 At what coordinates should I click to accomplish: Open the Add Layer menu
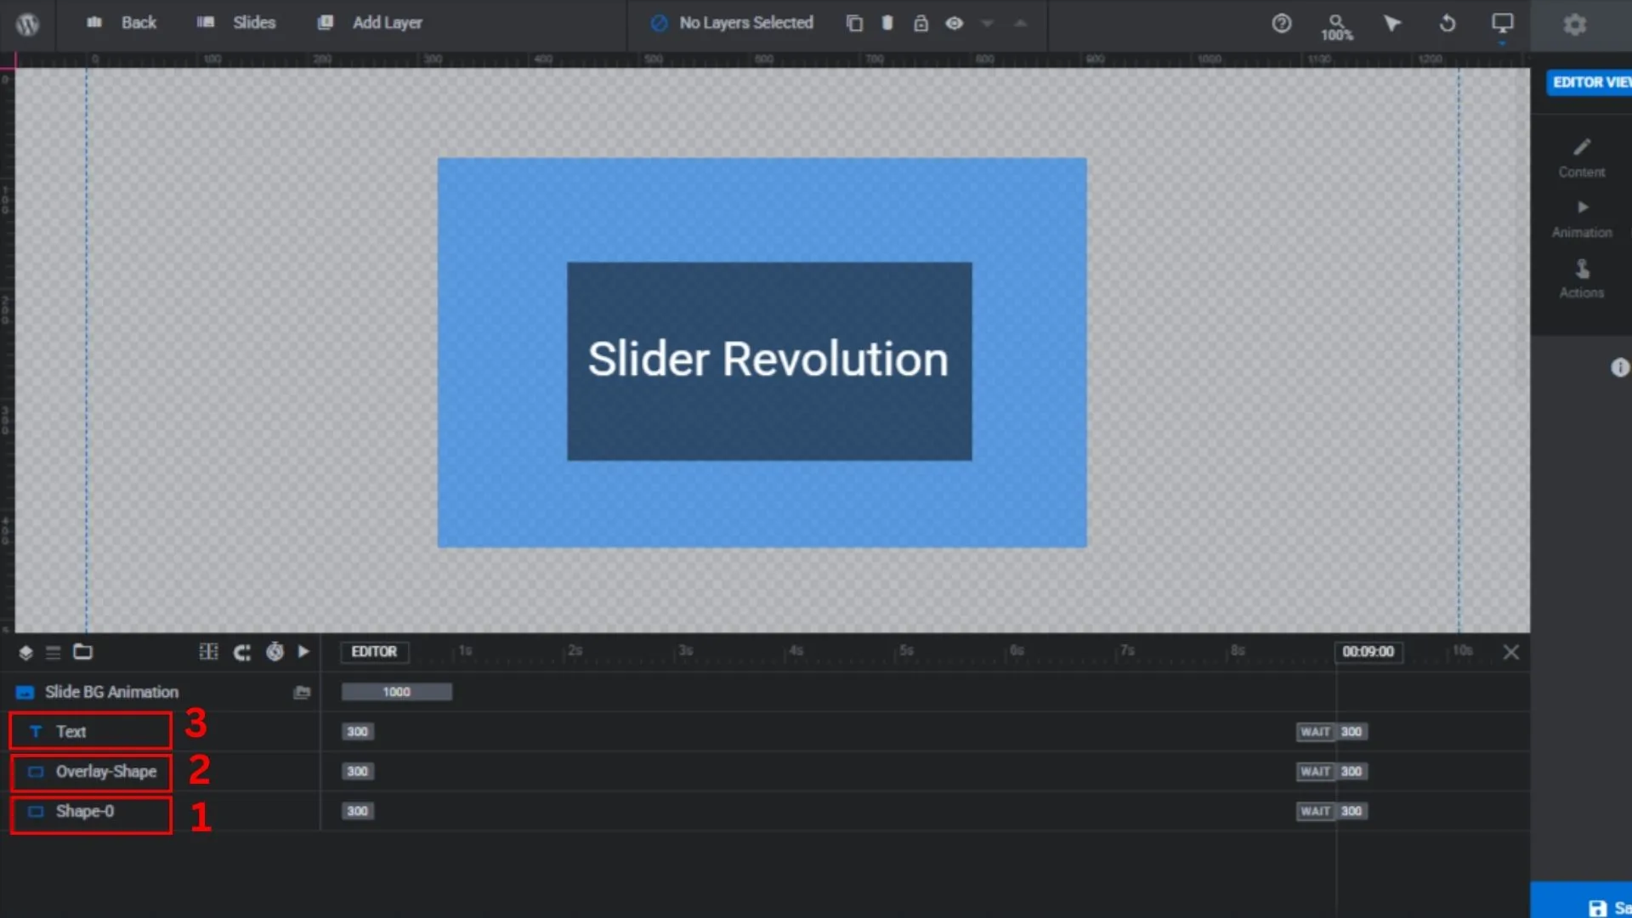pyautogui.click(x=370, y=23)
